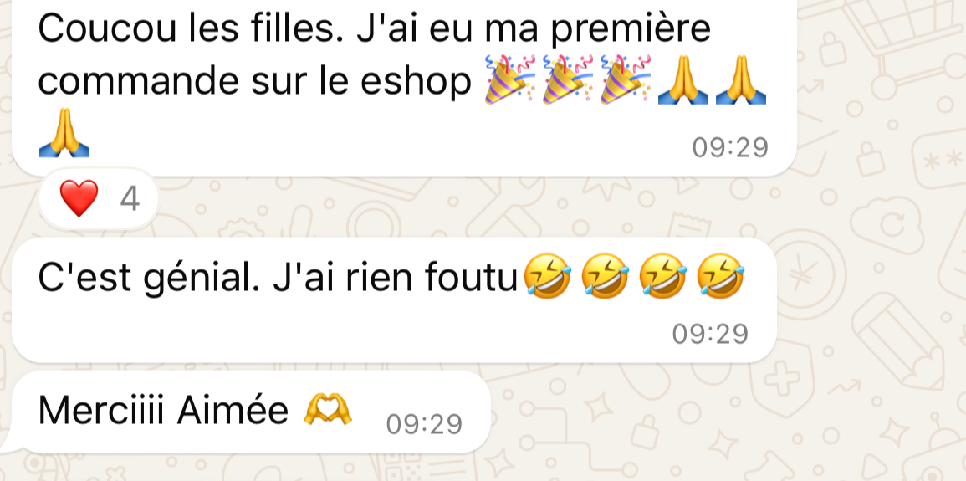Click the last rolling laughing emoji
Viewport: 966px width, 481px height.
coord(720,276)
